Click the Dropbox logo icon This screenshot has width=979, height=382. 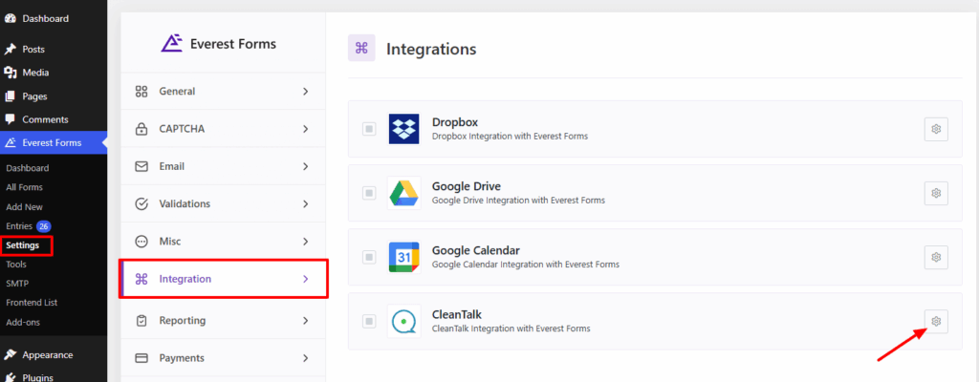point(403,129)
